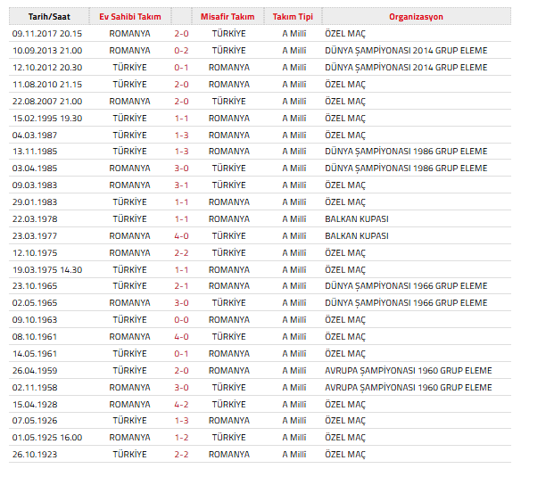Open the 4-2 score for 15.04.1928 match
Image resolution: width=546 pixels, height=477 pixels.
tap(181, 404)
